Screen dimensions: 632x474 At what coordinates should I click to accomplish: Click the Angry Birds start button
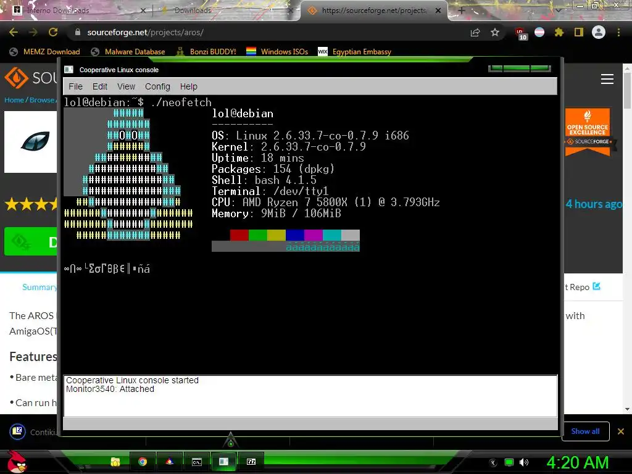(17, 461)
